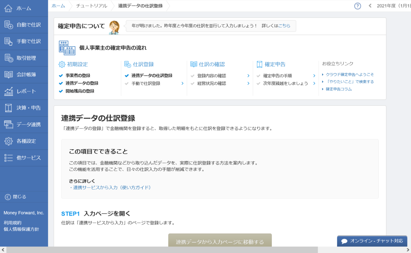The width and height of the screenshot is (411, 253).
Task: Open クラウド確定申告へようこそ link
Action: tap(350, 74)
